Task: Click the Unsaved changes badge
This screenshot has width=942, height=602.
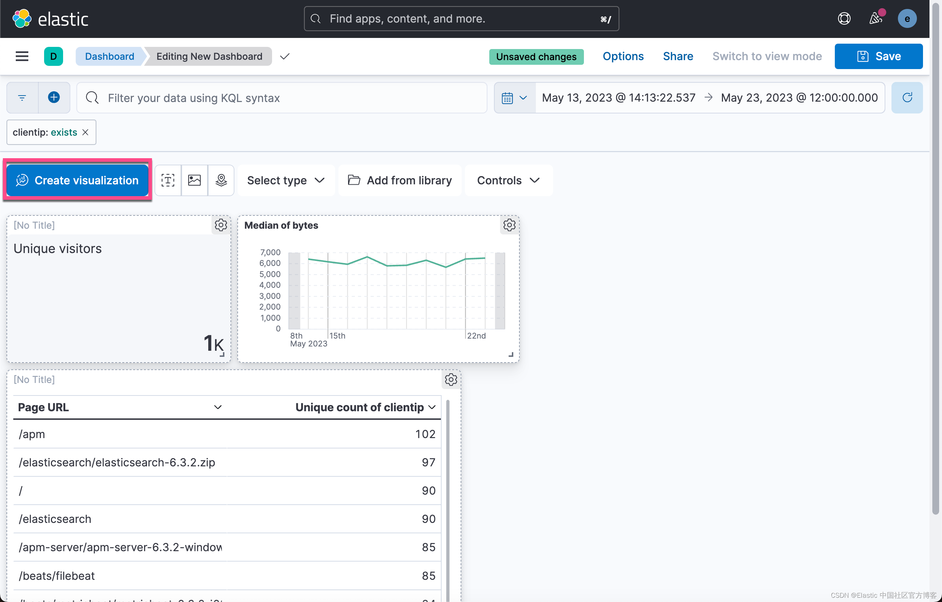Action: [x=536, y=57]
